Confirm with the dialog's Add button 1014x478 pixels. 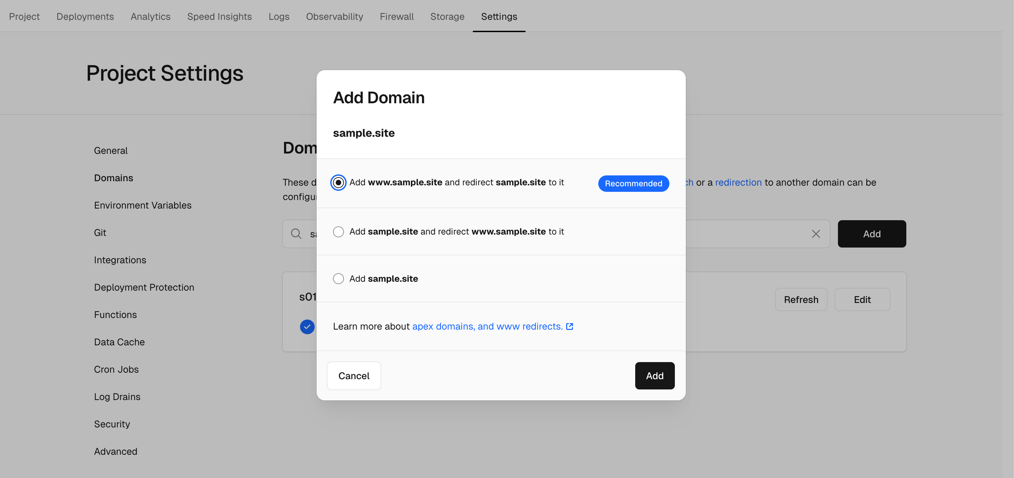(654, 376)
